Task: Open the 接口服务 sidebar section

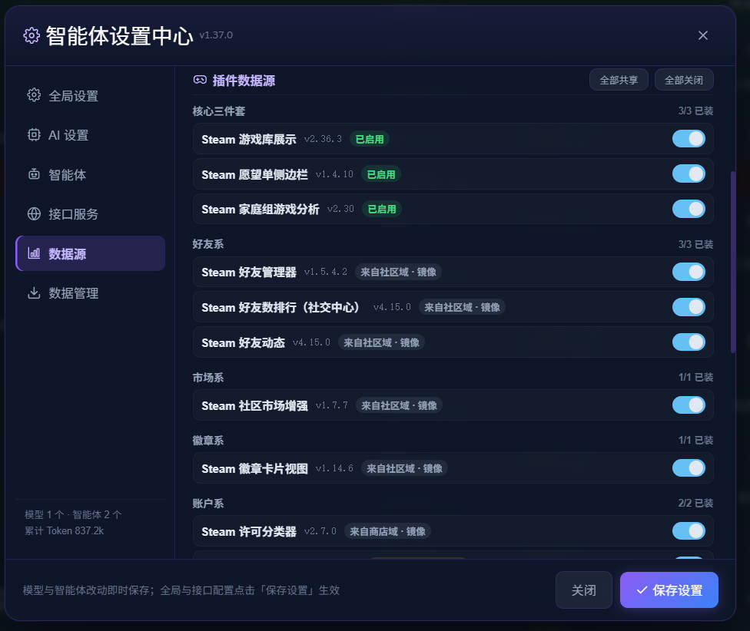Action: (x=91, y=214)
